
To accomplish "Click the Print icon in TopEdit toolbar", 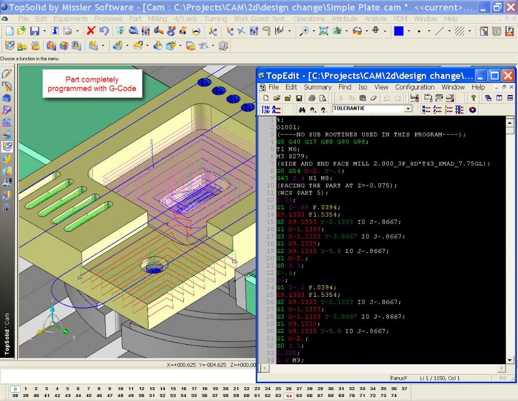I will pos(312,98).
